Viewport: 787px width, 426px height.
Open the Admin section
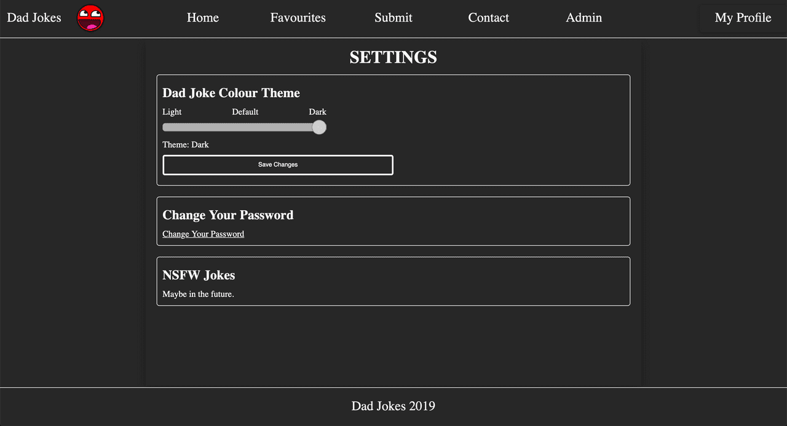[584, 18]
